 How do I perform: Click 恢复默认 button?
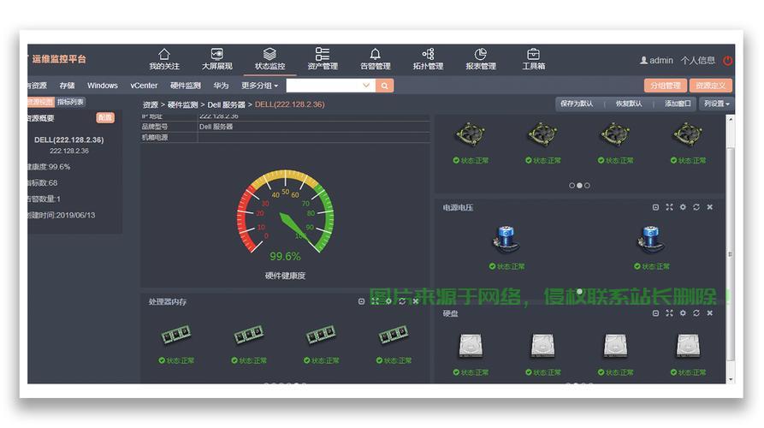pos(629,104)
